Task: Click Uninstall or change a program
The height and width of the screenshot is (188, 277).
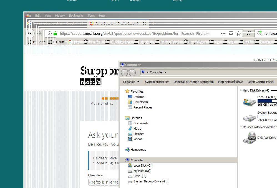Action: coord(194,82)
